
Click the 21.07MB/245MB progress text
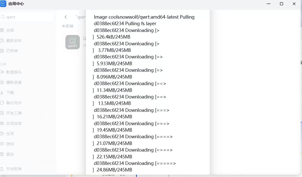point(114,144)
